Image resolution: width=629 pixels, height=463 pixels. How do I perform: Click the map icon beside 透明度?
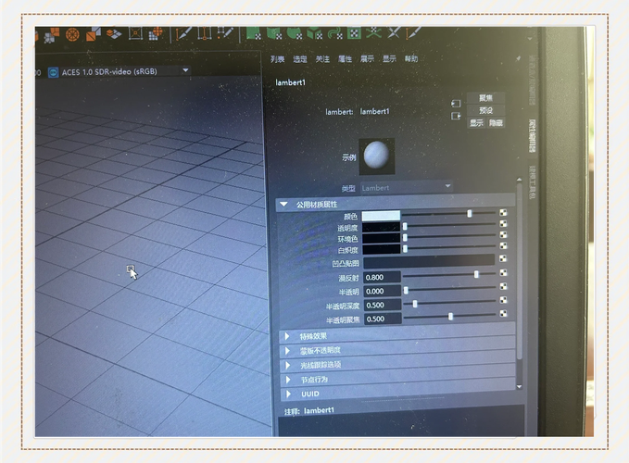coord(504,226)
